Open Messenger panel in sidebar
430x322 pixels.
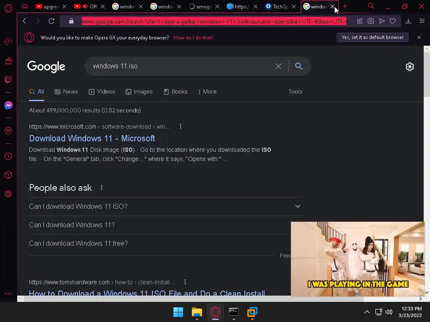pyautogui.click(x=8, y=105)
